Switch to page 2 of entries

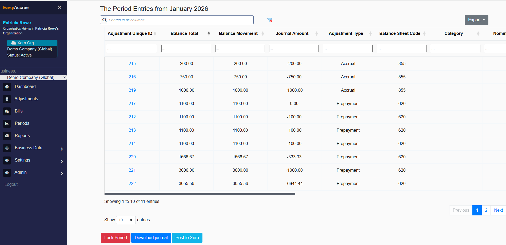coord(486,210)
